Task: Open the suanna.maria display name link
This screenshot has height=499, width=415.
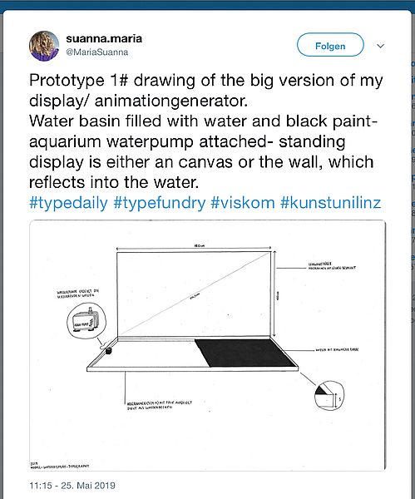Action: pos(104,38)
